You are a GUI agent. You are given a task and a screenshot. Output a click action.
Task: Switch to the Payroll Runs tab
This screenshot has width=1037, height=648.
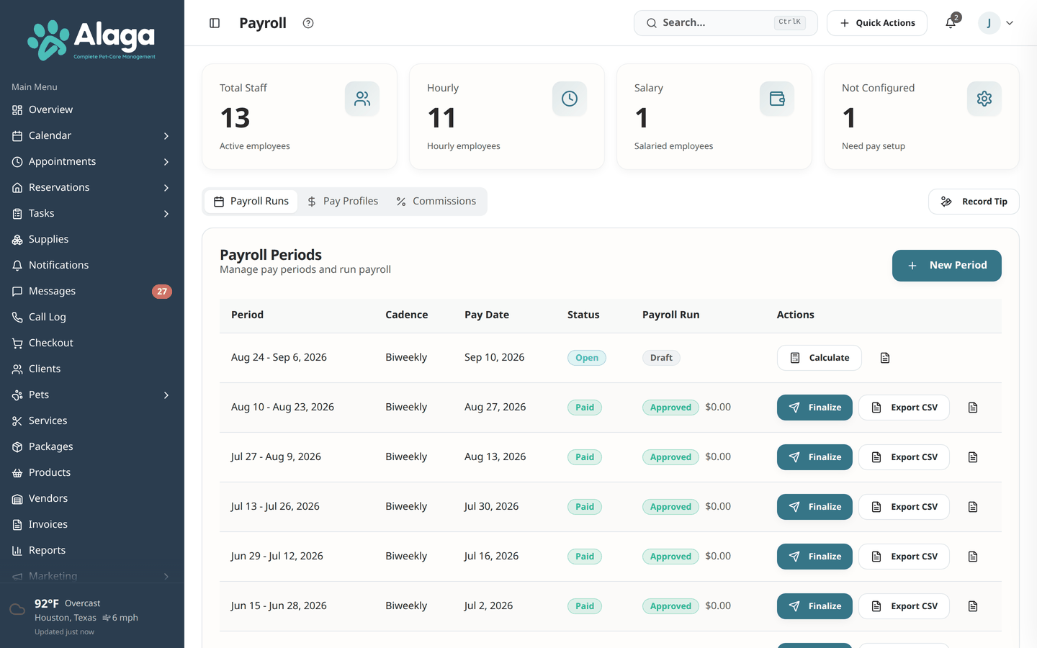(251, 202)
